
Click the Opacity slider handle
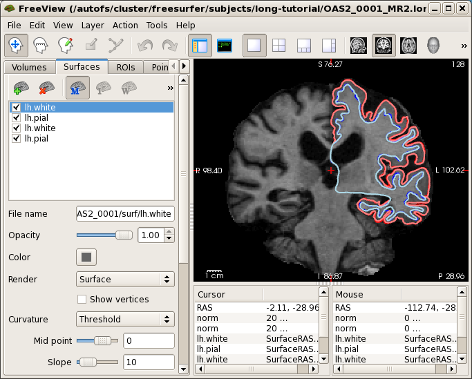point(124,235)
